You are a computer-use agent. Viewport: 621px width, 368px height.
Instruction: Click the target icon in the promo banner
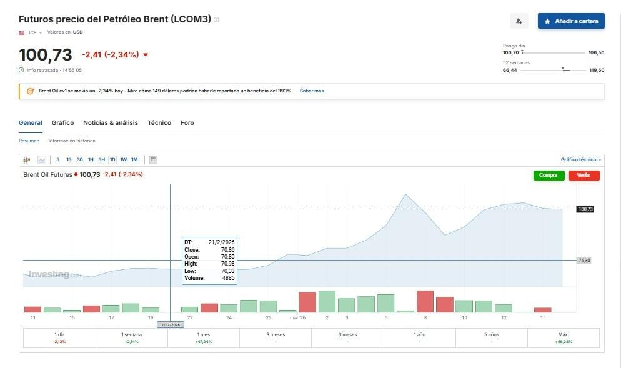(x=29, y=91)
